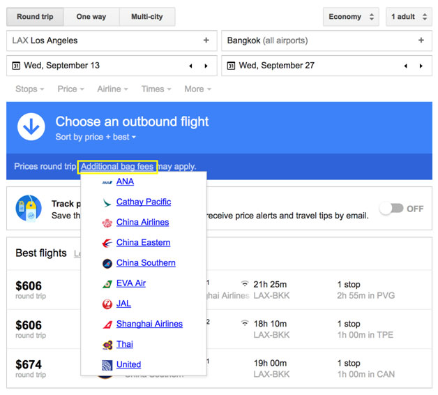Click the ANA airline logo icon
The height and width of the screenshot is (395, 438).
(x=107, y=183)
